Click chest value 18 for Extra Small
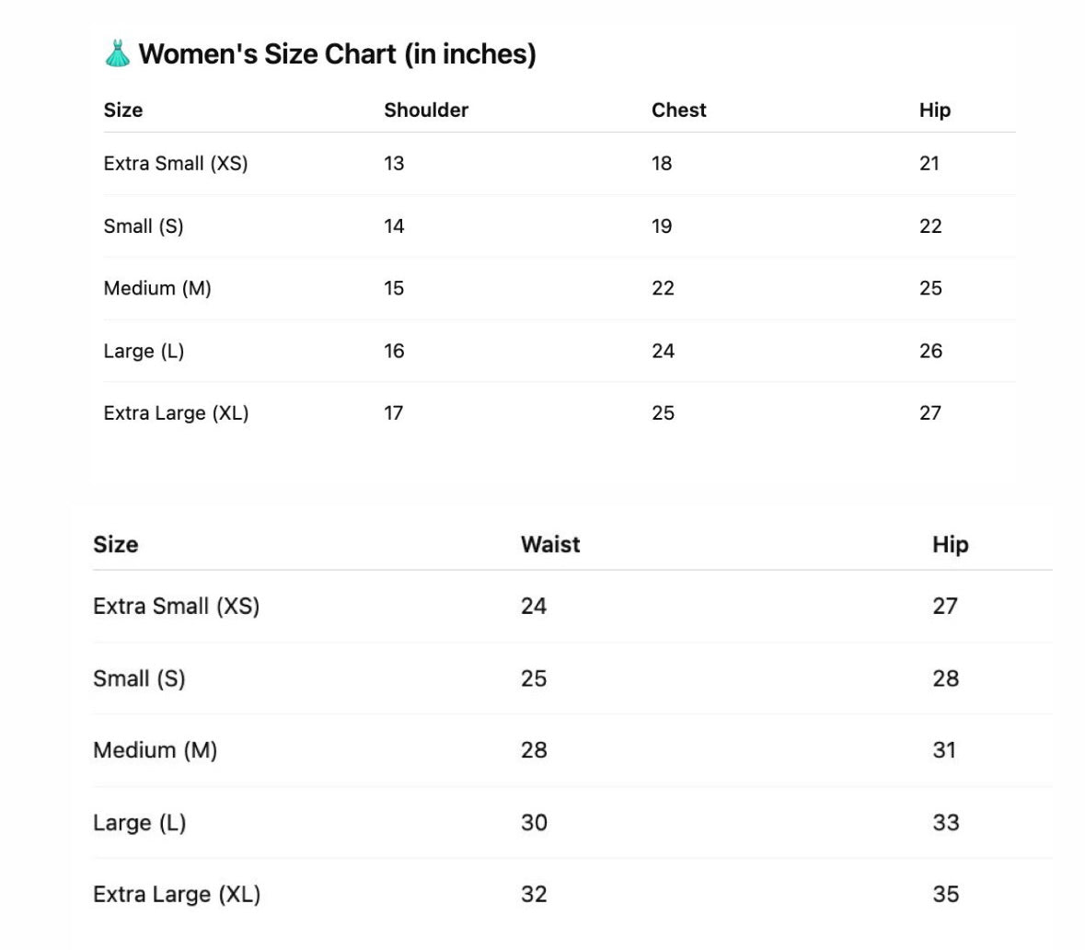This screenshot has width=1085, height=950. [662, 164]
